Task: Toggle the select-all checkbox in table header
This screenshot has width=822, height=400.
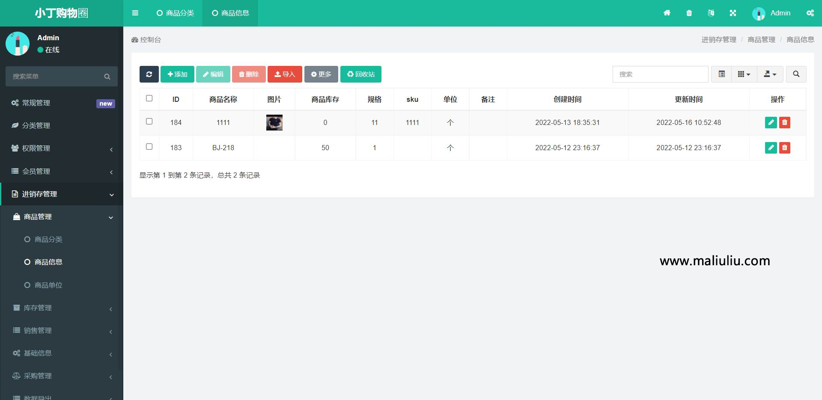Action: (x=149, y=98)
